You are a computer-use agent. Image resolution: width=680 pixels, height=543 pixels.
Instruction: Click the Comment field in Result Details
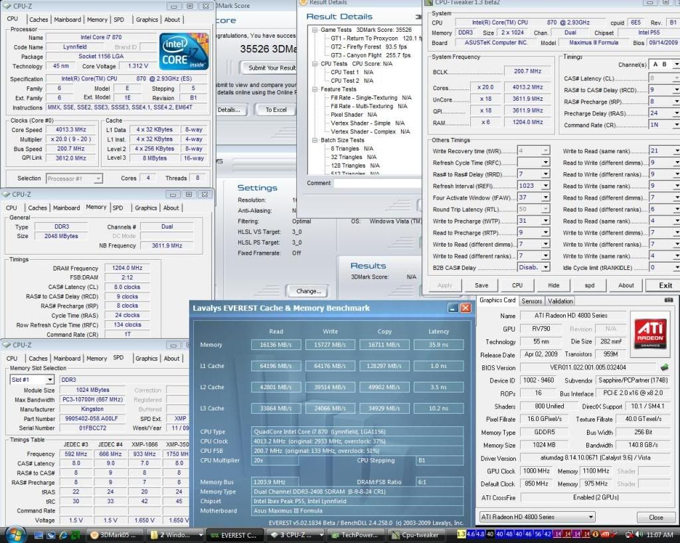(x=377, y=183)
